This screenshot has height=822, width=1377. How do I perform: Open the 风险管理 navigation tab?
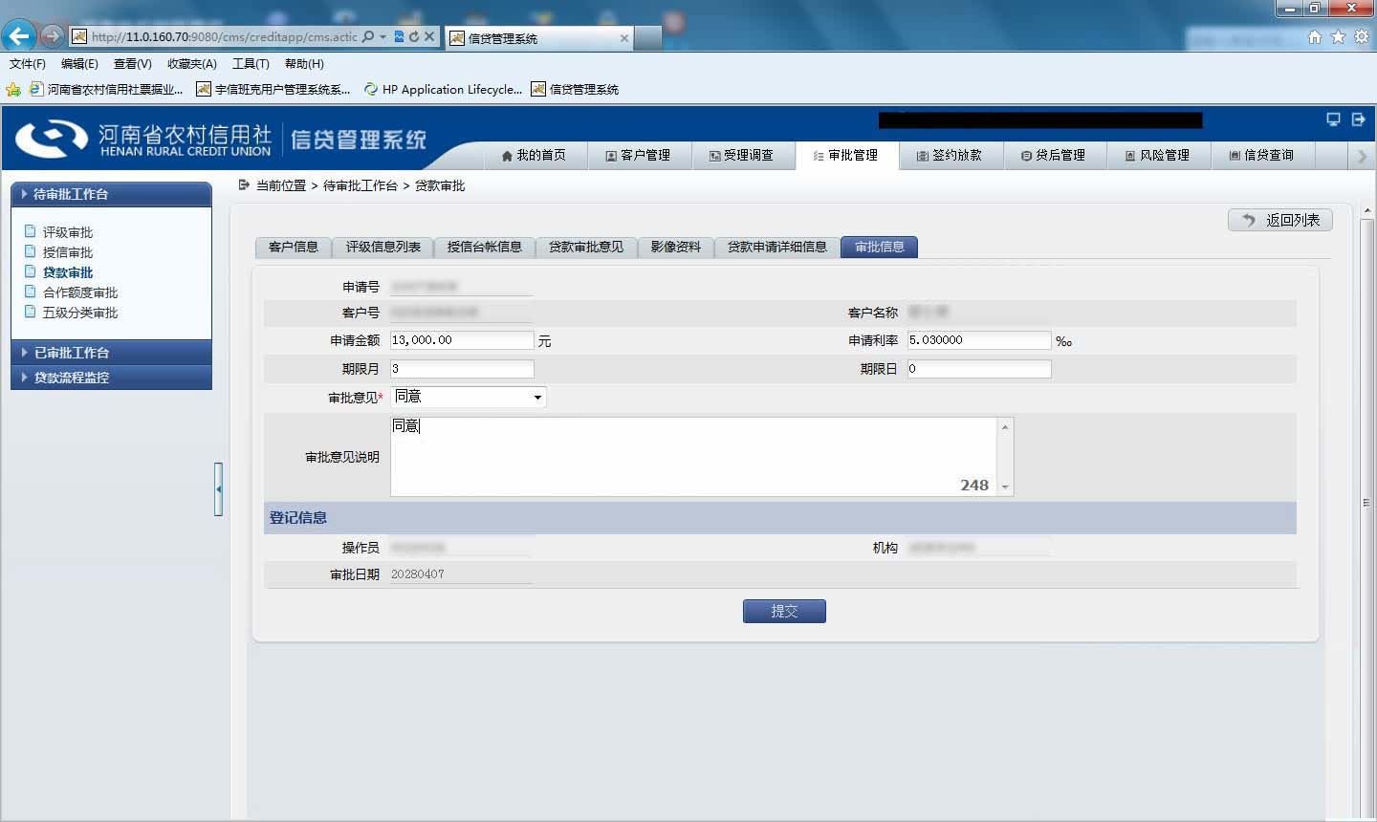tap(1157, 155)
